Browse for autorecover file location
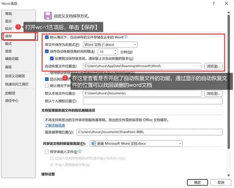This screenshot has height=188, width=234. point(213,66)
